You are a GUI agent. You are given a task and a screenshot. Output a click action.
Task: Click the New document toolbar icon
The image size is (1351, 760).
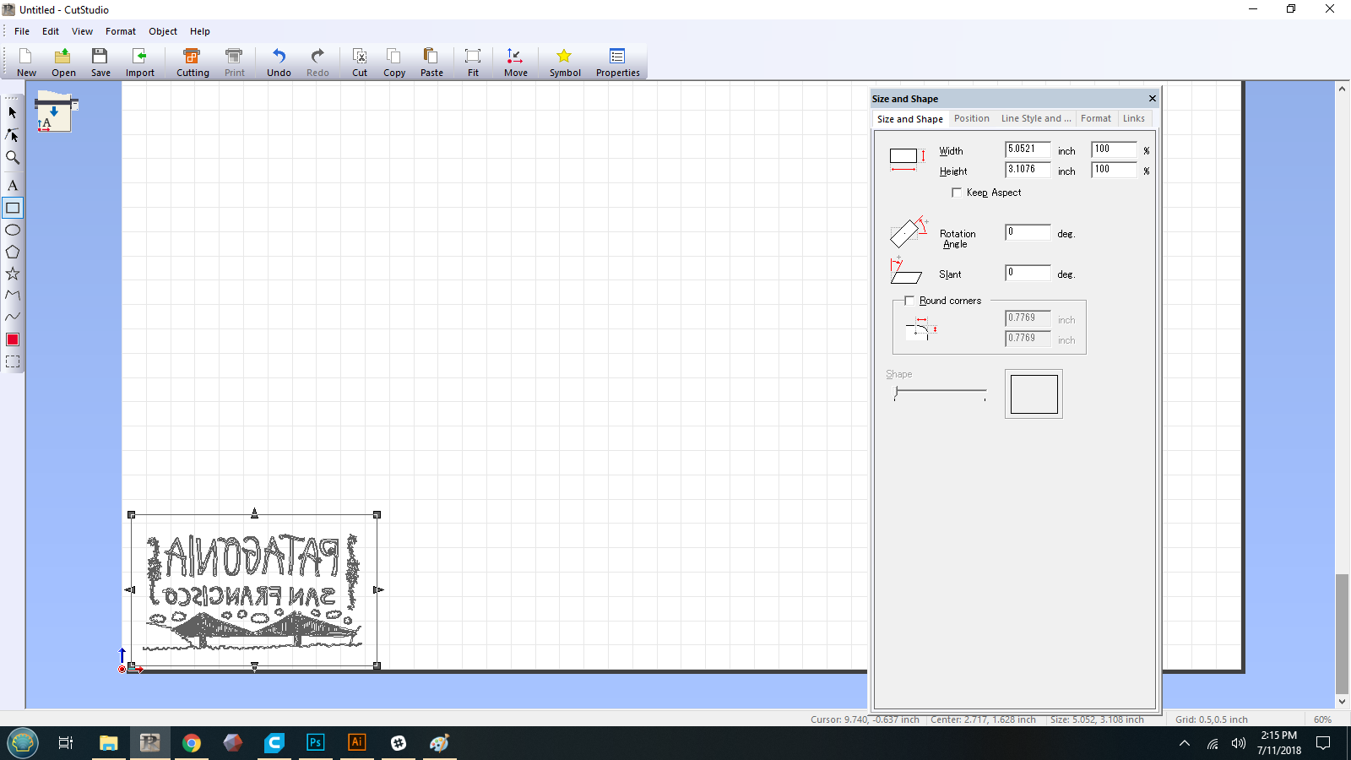click(x=26, y=62)
